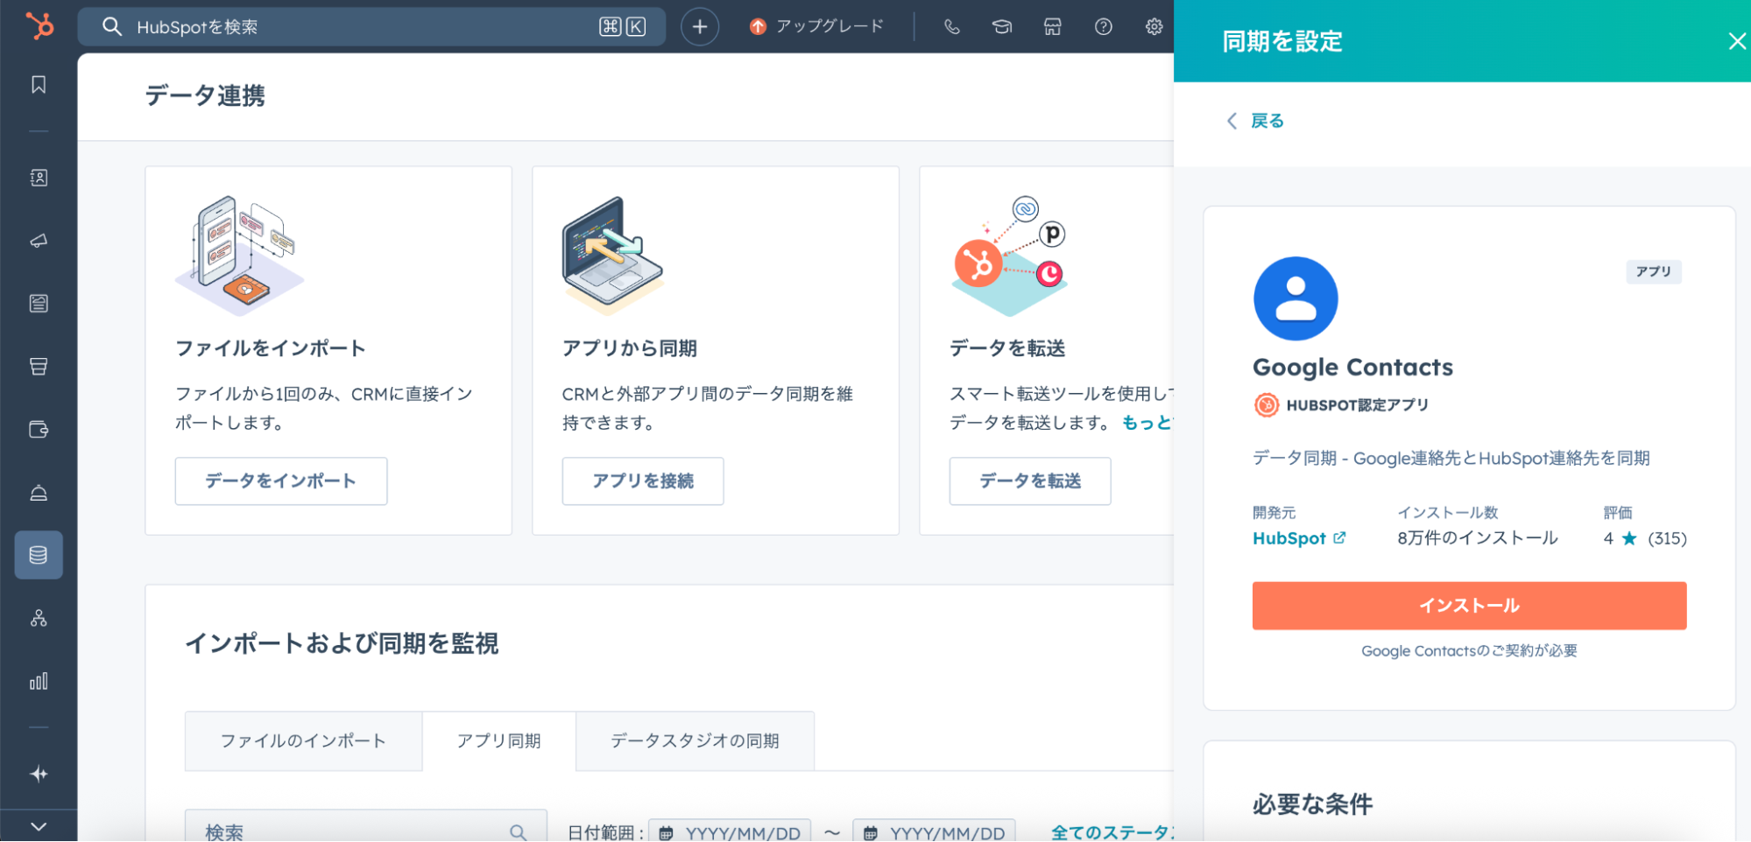
Task: Open the CRM contacts sidebar icon
Action: coord(39,178)
